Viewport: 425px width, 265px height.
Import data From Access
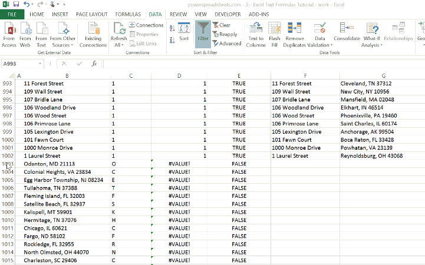[9, 34]
